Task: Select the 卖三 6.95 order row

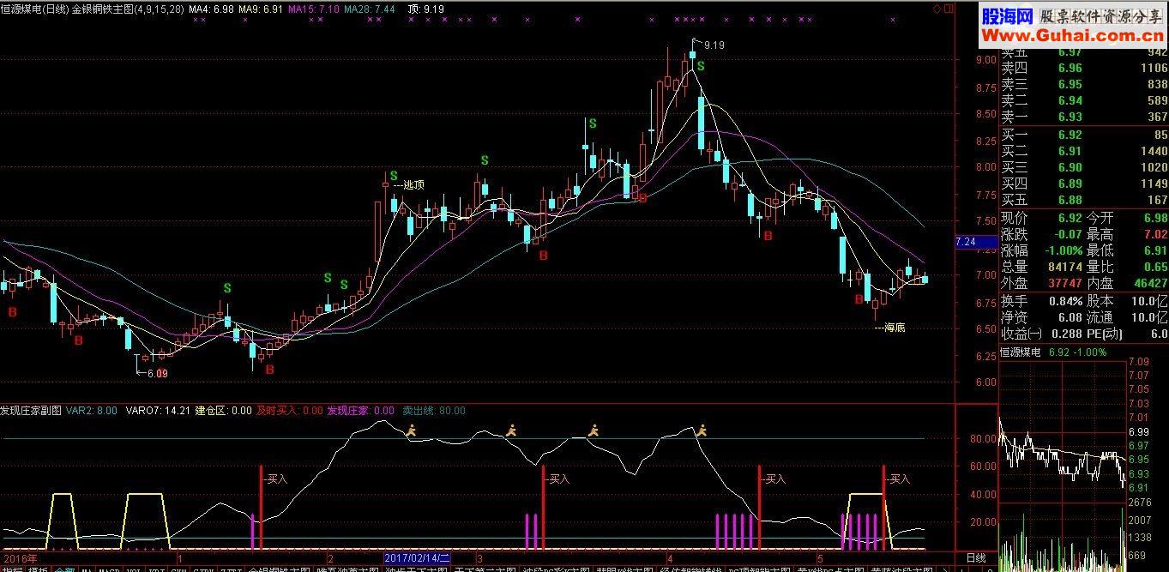Action: 1084,84
